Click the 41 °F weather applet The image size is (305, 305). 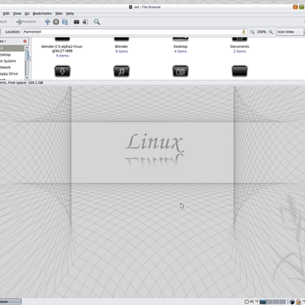click(251, 302)
